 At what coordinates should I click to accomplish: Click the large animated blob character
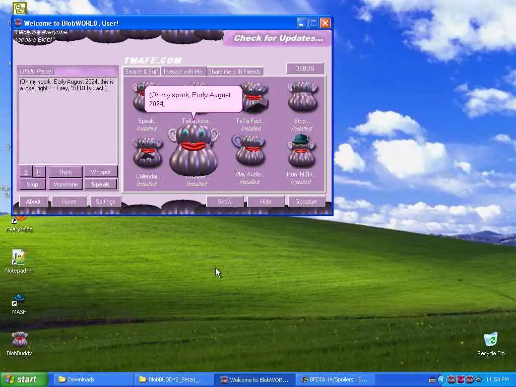(x=193, y=150)
